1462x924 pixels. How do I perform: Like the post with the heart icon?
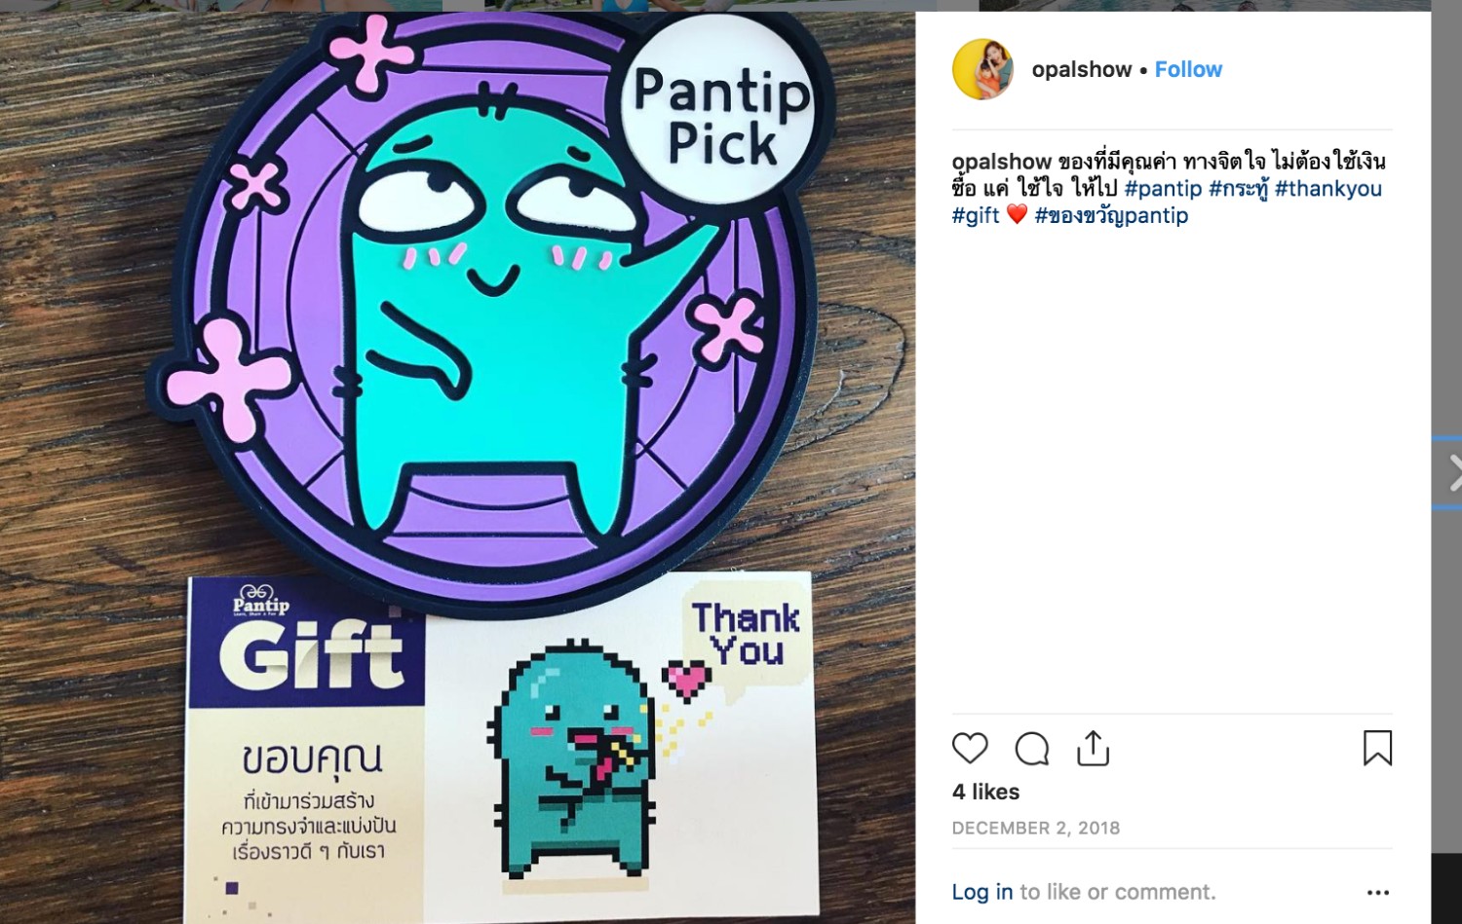click(x=970, y=749)
